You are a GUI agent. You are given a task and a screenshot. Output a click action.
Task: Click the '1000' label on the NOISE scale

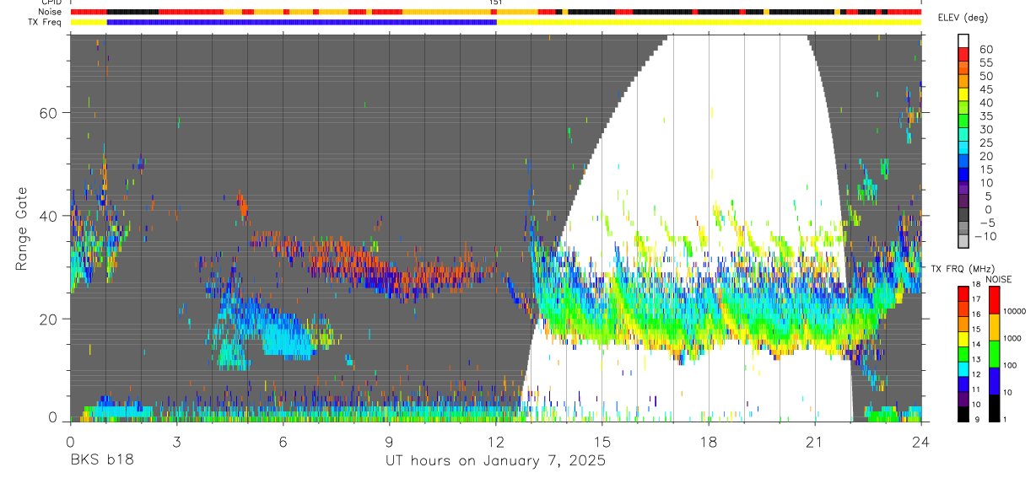[x=1011, y=339]
